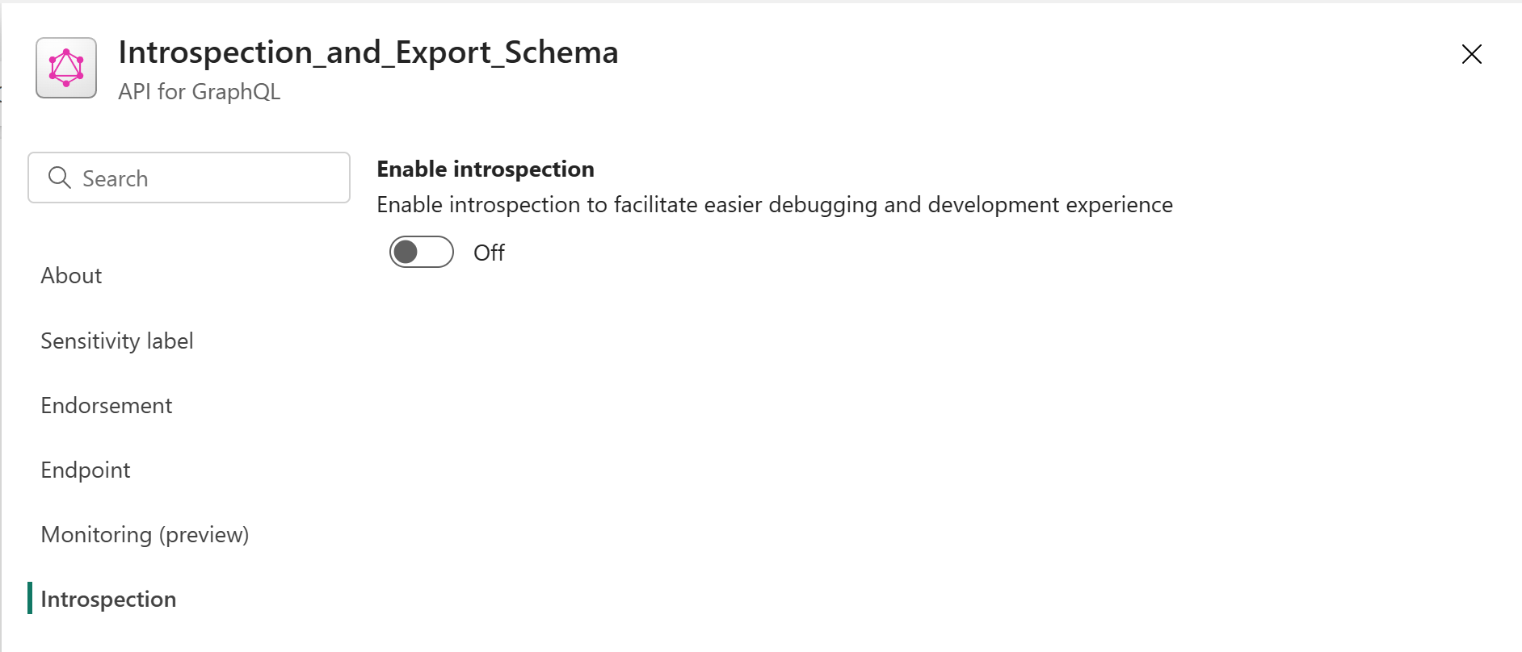Screen dimensions: 1522x652
Task: Click the pink GraphQL API item icon
Action: pyautogui.click(x=66, y=68)
